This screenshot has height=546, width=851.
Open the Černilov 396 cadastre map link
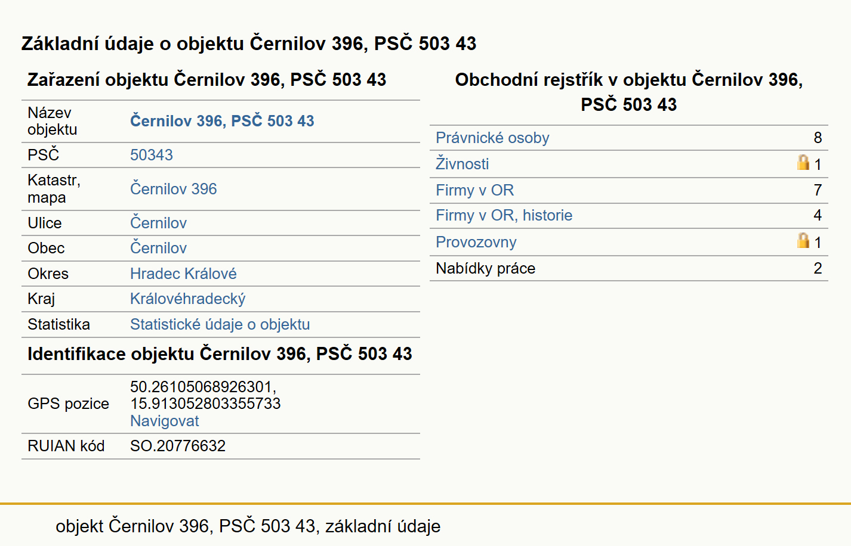coord(174,189)
